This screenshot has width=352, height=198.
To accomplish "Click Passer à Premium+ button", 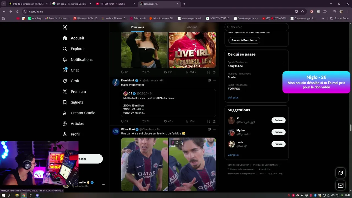I will (x=244, y=40).
